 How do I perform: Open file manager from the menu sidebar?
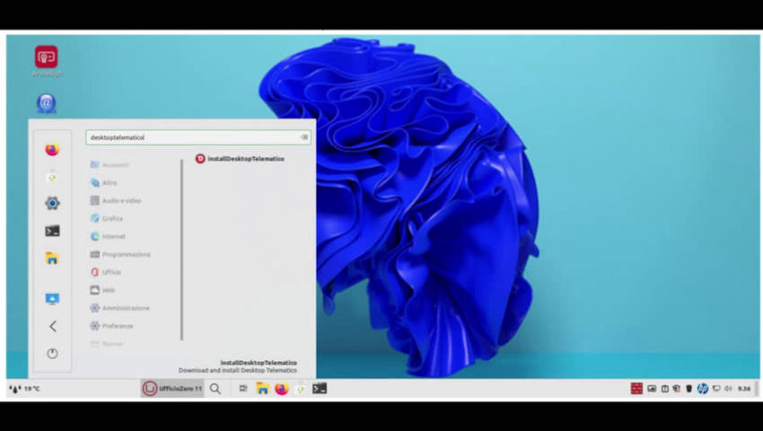52,259
